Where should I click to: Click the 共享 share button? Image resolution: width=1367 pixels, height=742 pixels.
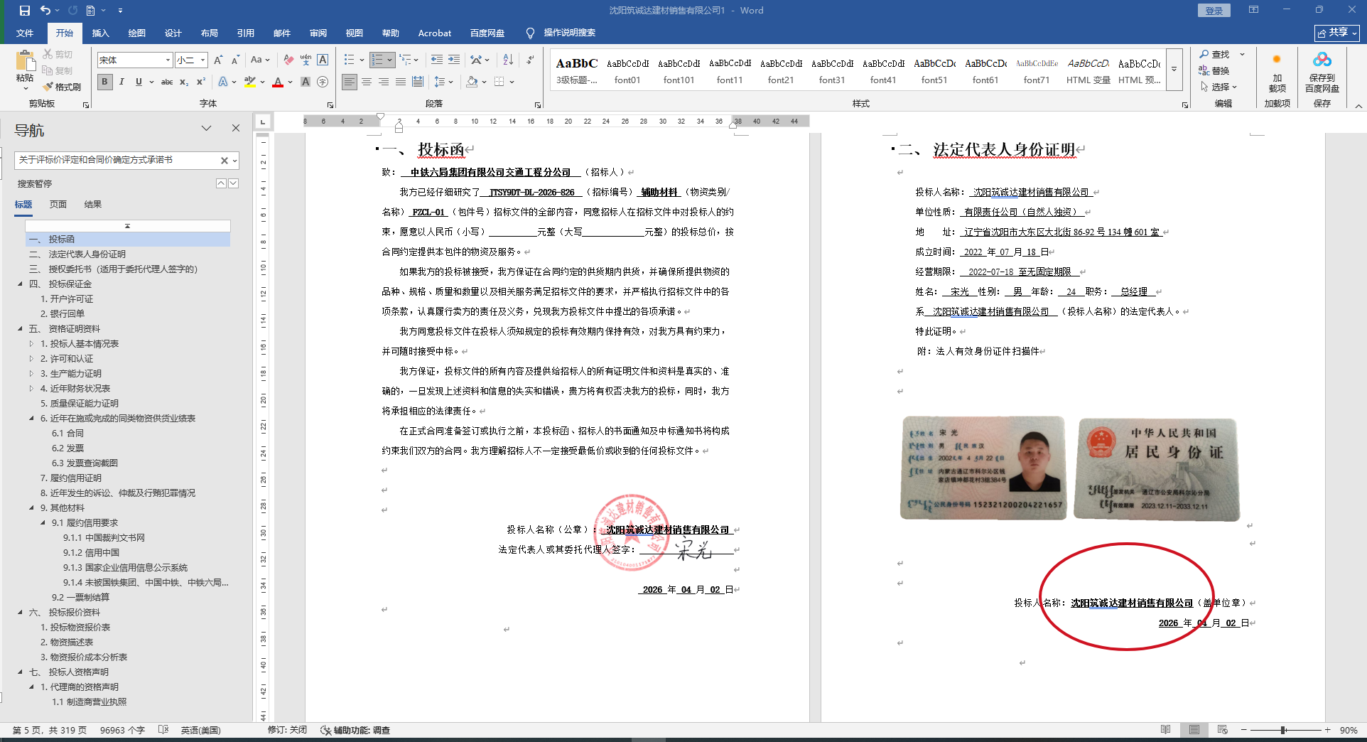click(x=1337, y=33)
